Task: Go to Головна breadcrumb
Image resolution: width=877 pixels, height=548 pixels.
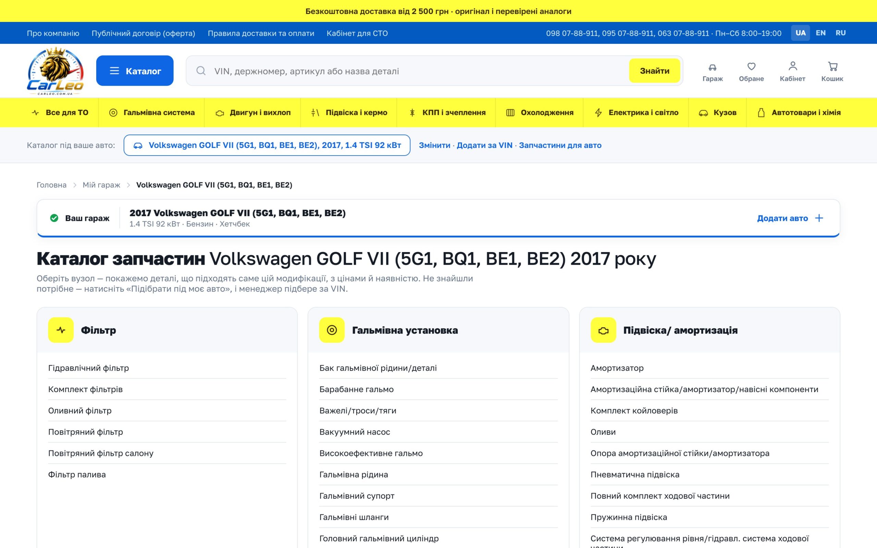Action: point(51,185)
